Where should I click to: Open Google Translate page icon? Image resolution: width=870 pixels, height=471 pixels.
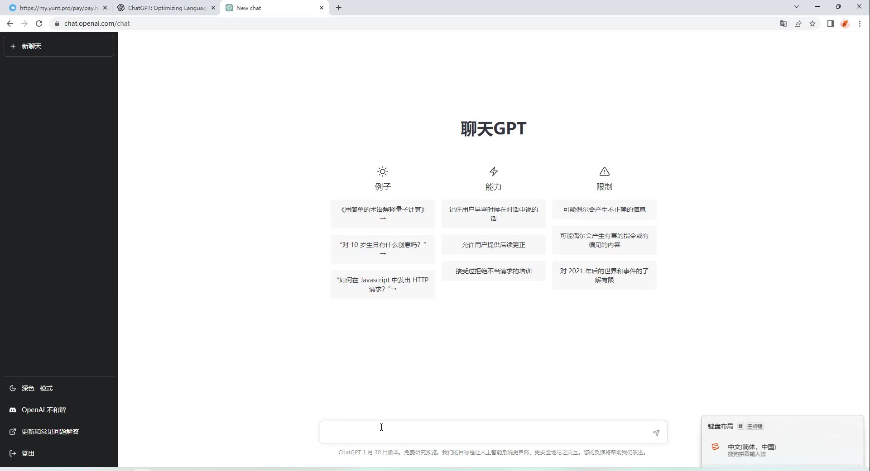(x=783, y=24)
